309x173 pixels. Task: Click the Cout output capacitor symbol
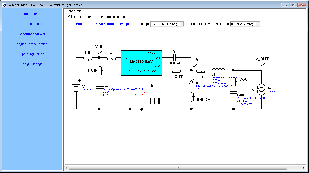[233, 93]
